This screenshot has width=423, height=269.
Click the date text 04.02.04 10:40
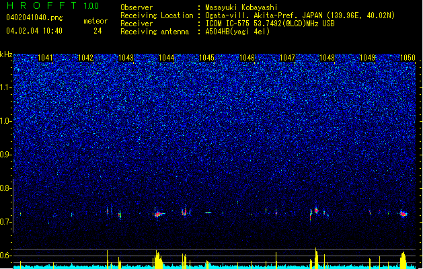(x=34, y=31)
